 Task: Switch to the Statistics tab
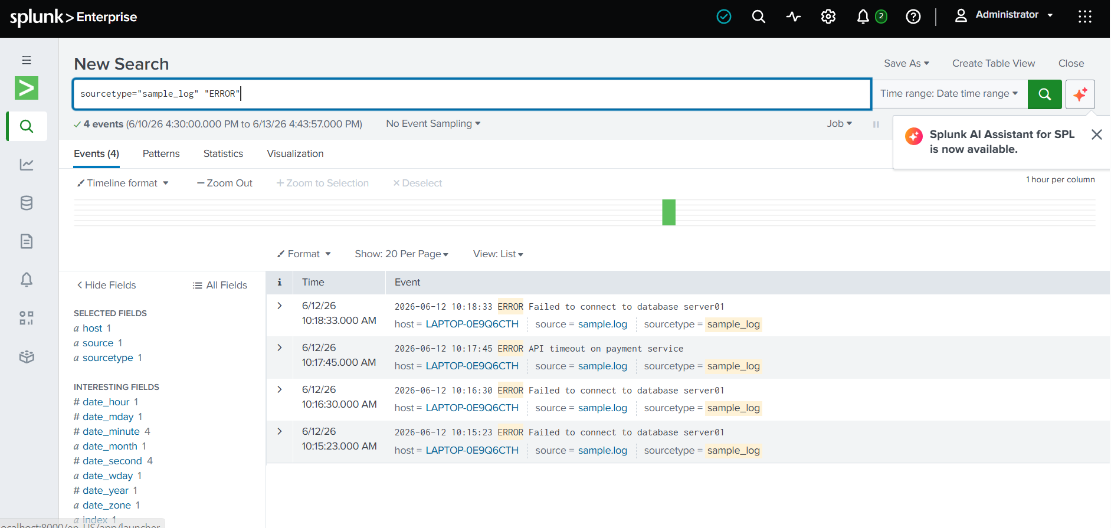(223, 153)
